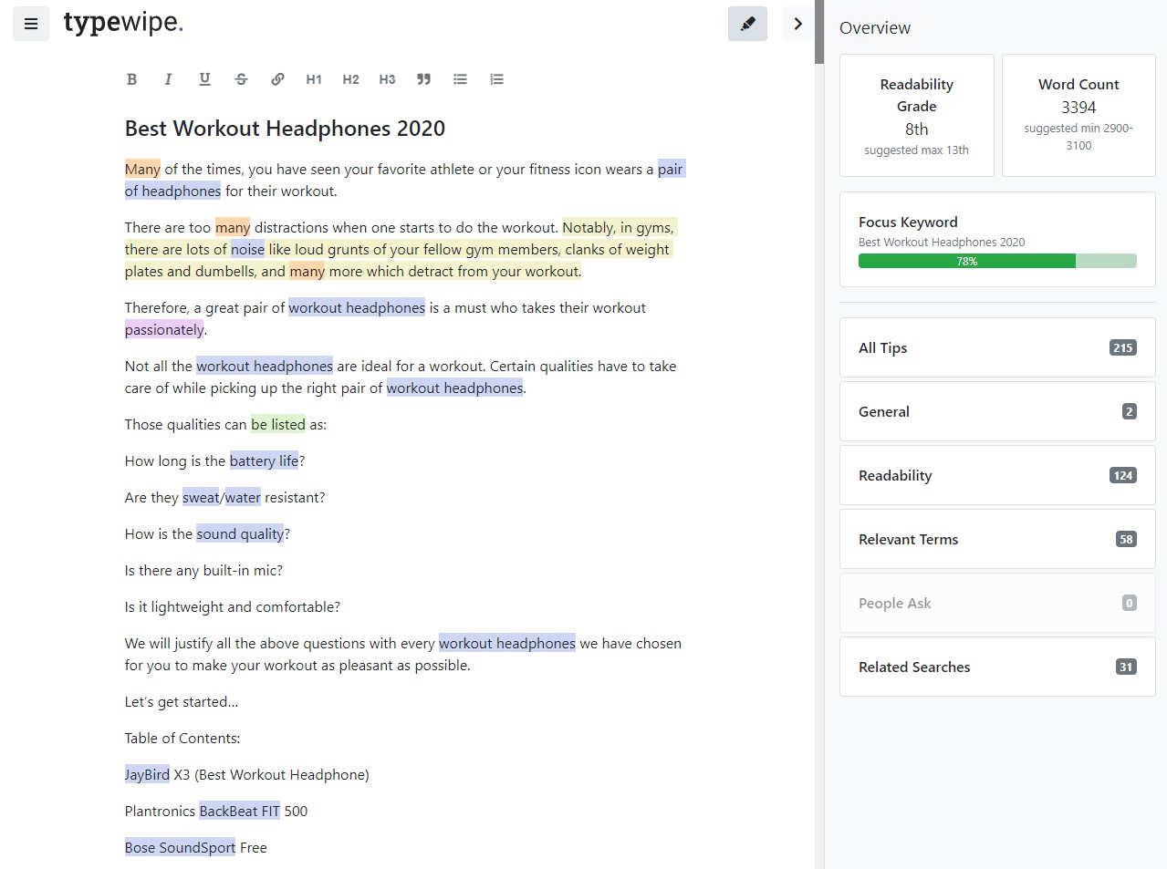
Task: Click the highlighted word 'passionately'
Action: point(164,329)
